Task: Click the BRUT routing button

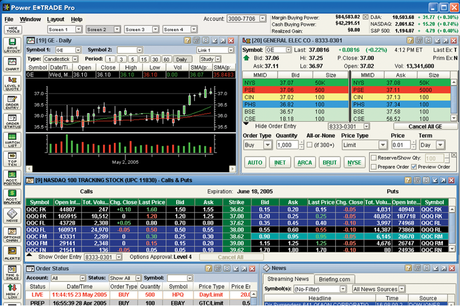Action: pyautogui.click(x=329, y=162)
